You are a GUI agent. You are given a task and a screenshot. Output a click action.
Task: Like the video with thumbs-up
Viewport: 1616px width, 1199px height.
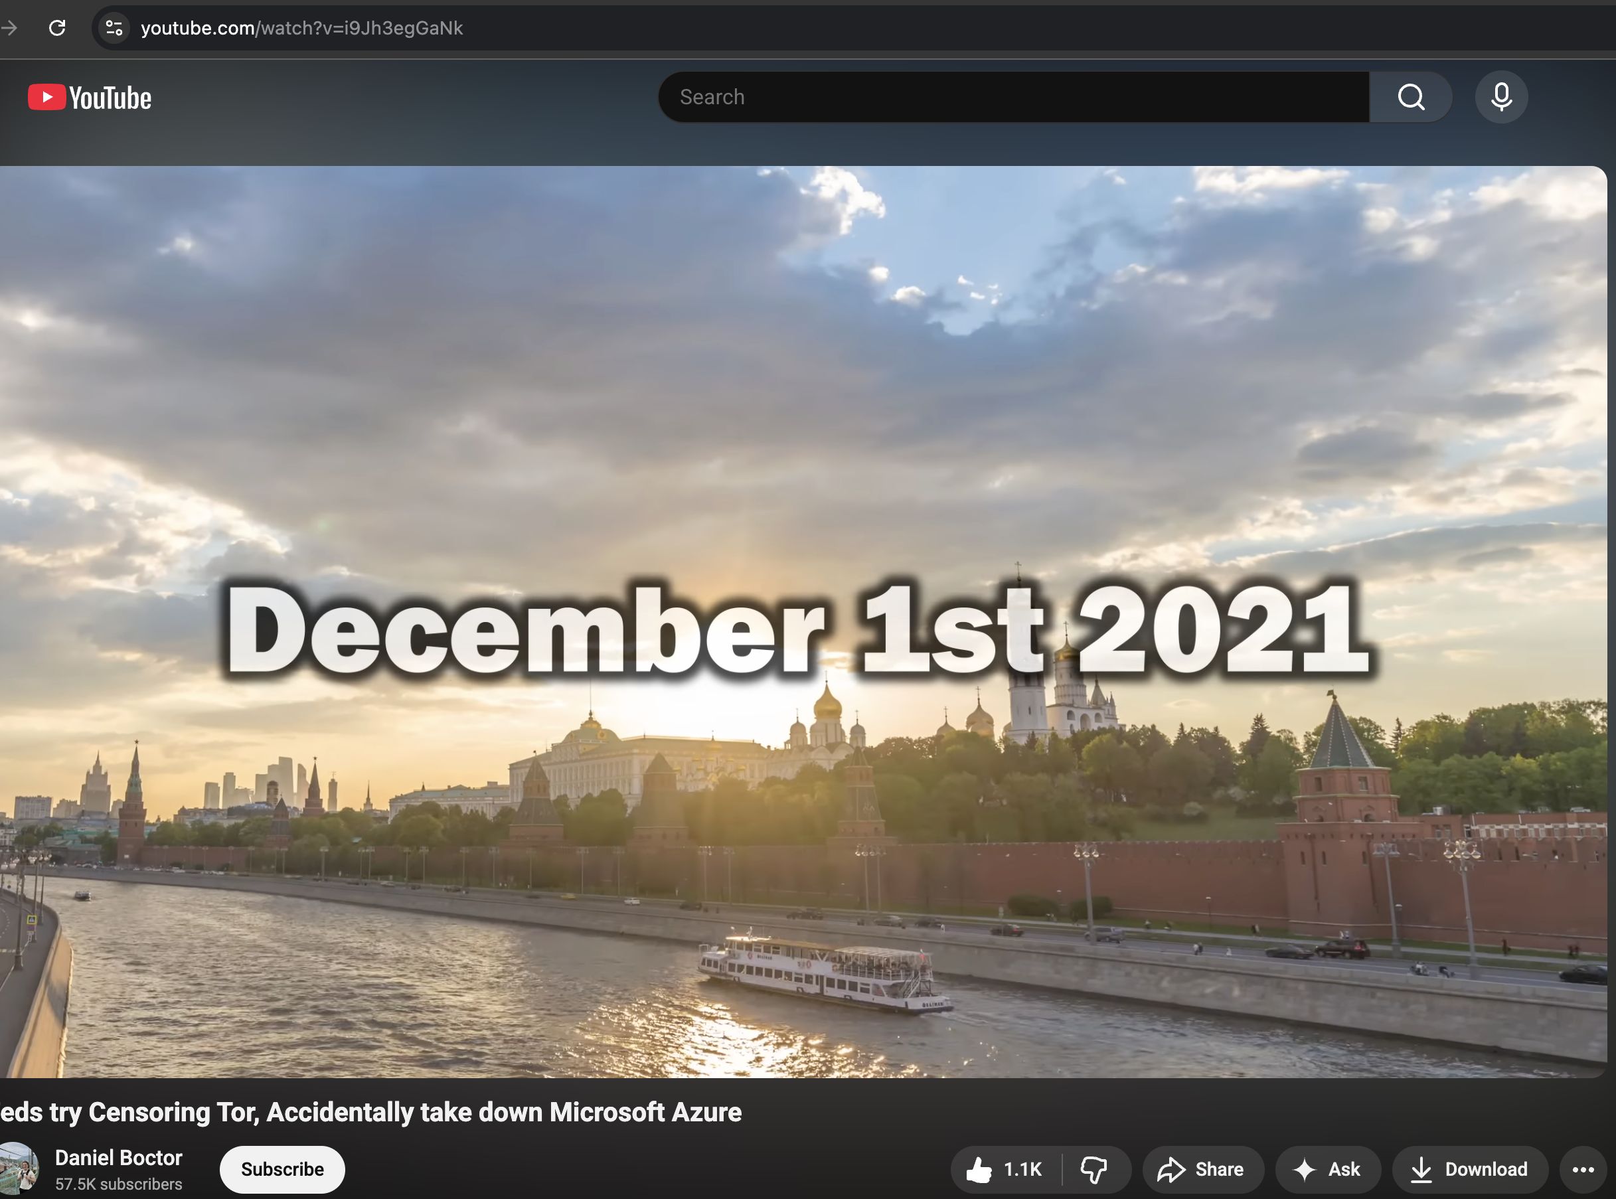(1005, 1169)
